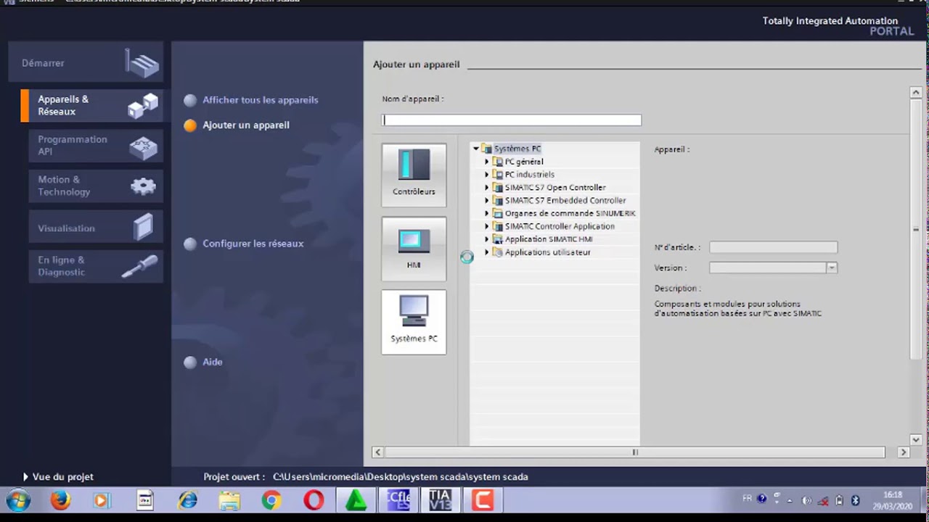Click Ajouter un appareil action
Viewport: 929px width, 522px height.
coord(245,125)
